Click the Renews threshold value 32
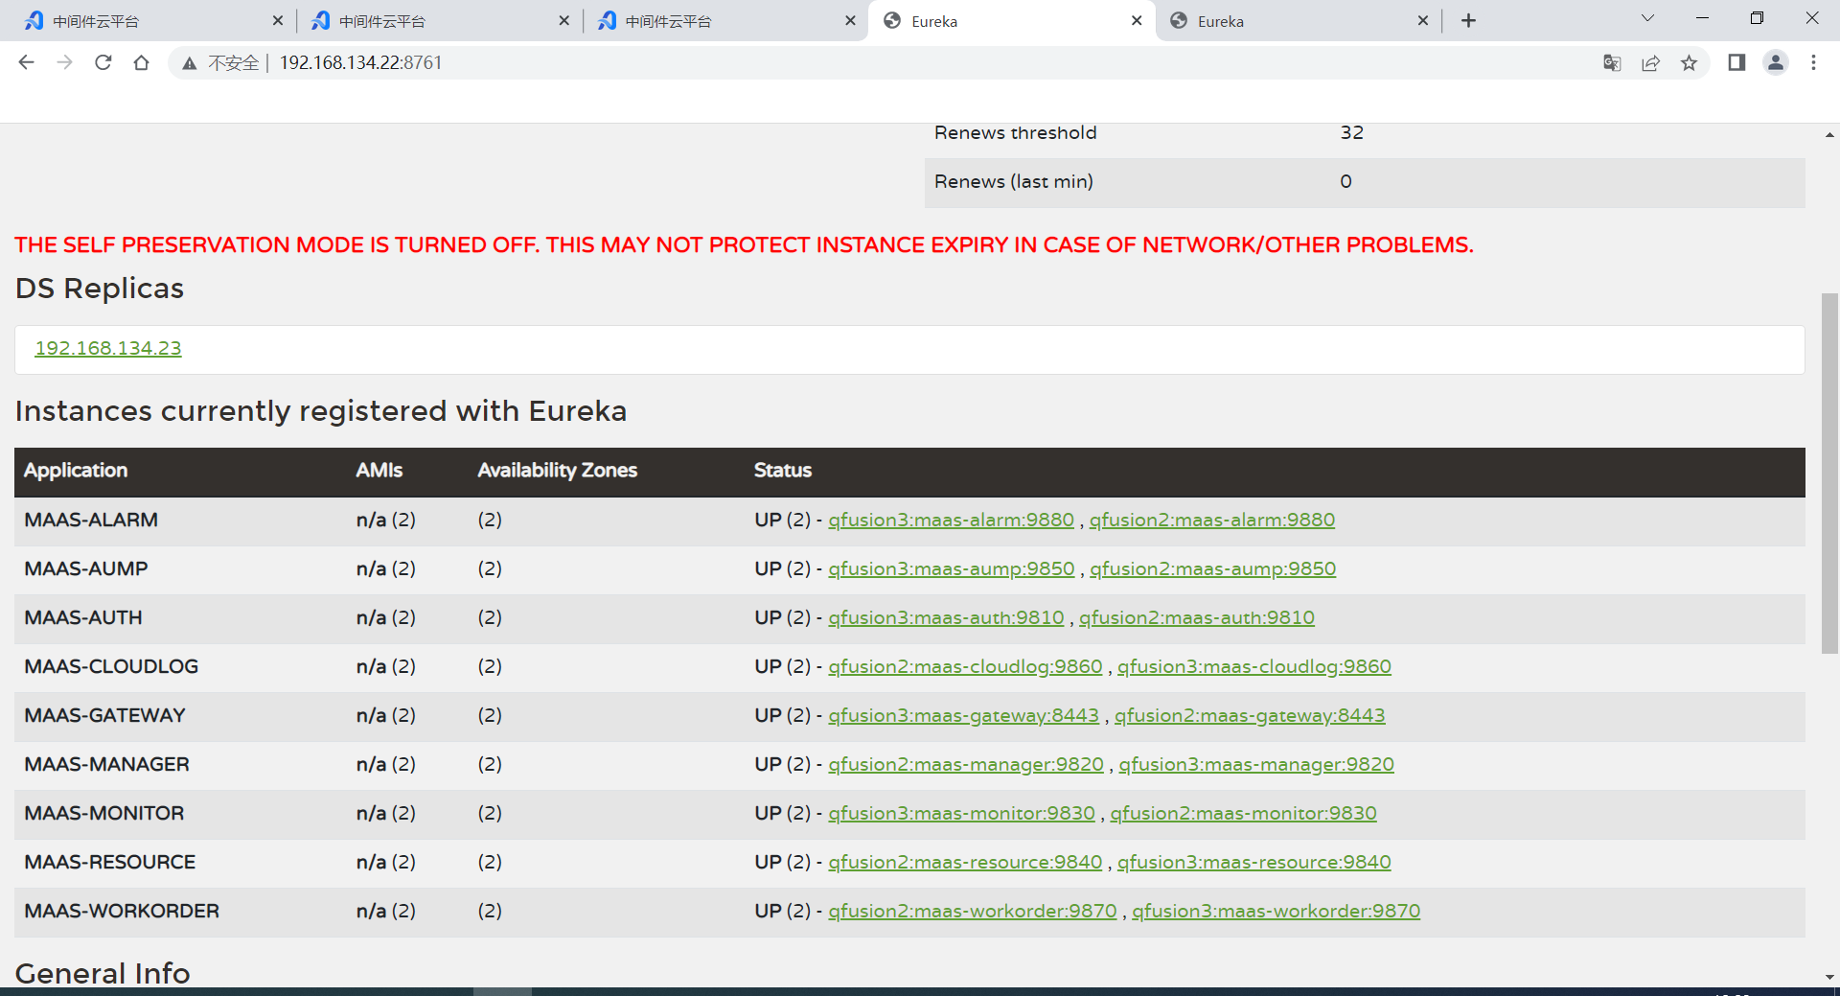This screenshot has height=996, width=1840. click(1352, 132)
